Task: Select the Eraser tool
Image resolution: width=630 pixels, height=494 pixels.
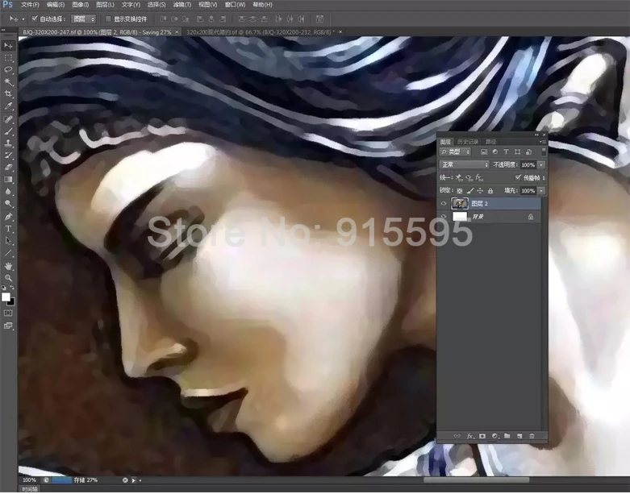Action: point(8,168)
